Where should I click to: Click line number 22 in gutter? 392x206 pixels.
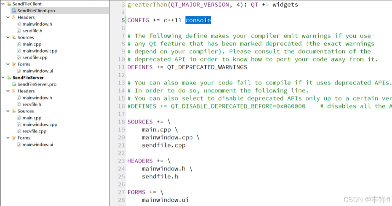(121, 153)
